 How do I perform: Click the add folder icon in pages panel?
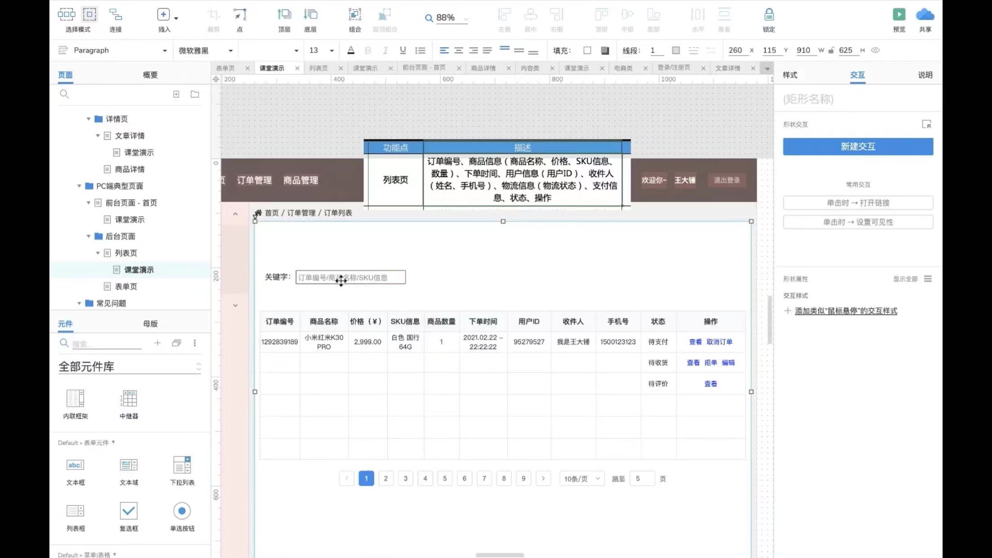[x=195, y=94]
